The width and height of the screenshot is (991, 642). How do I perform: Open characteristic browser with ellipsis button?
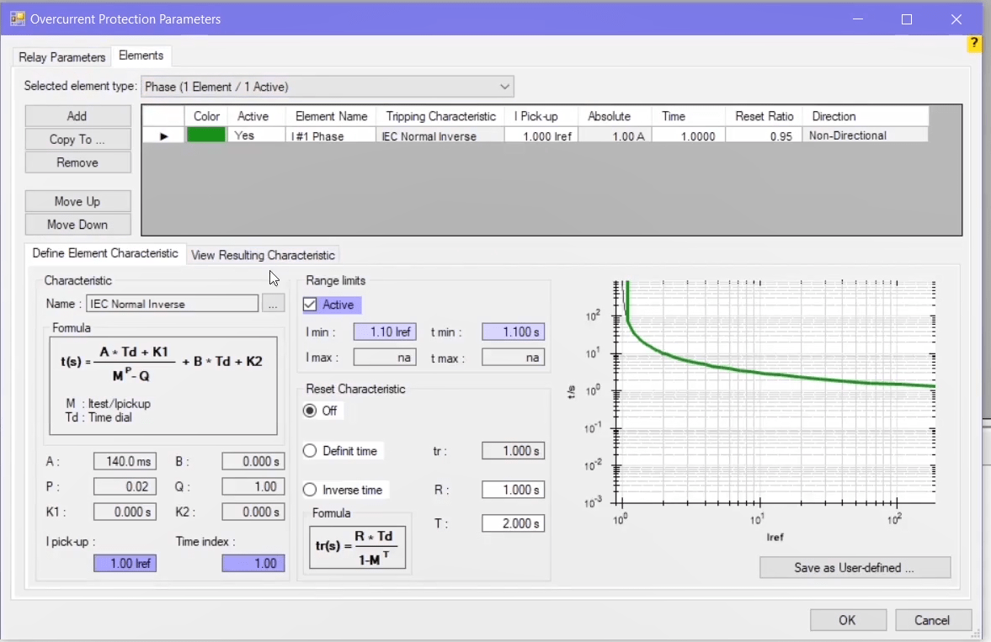(271, 304)
